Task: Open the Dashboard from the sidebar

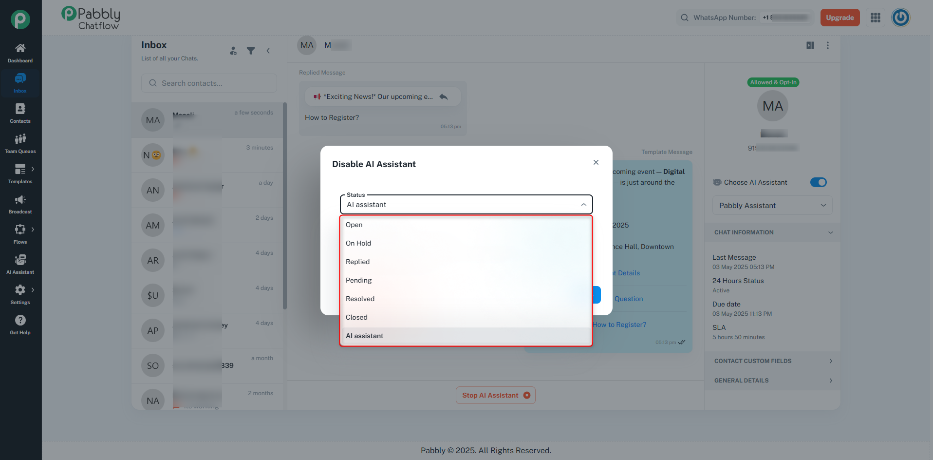Action: tap(20, 53)
